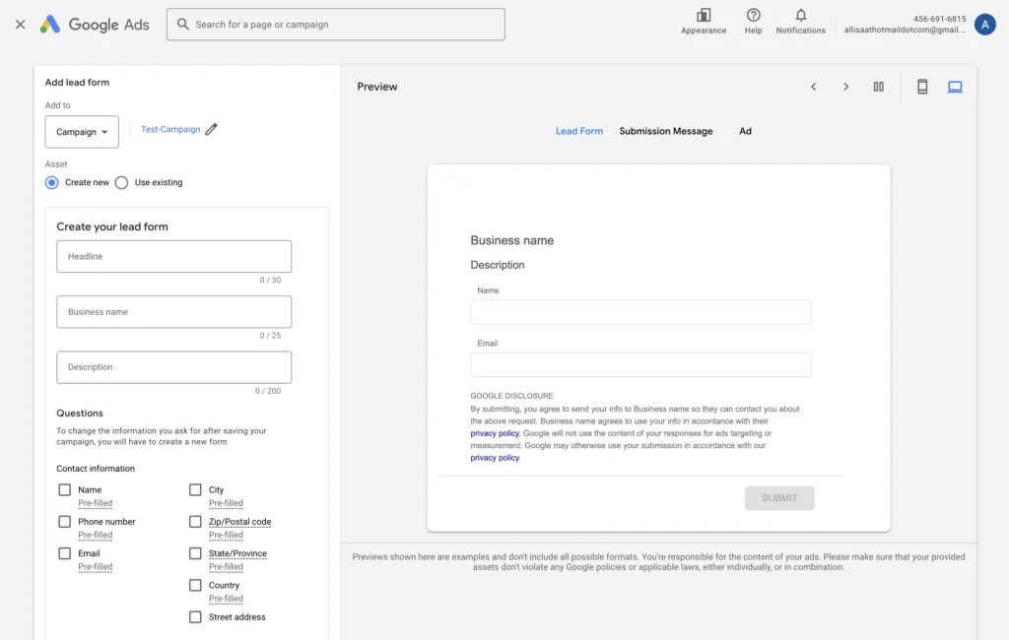The height and width of the screenshot is (640, 1009).
Task: Check the Zip/Postal code checkbox
Action: (196, 522)
